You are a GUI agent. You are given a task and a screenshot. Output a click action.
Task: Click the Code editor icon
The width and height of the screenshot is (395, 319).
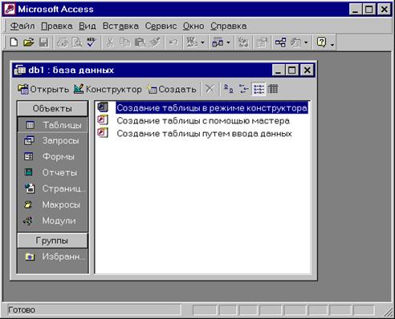[x=243, y=42]
